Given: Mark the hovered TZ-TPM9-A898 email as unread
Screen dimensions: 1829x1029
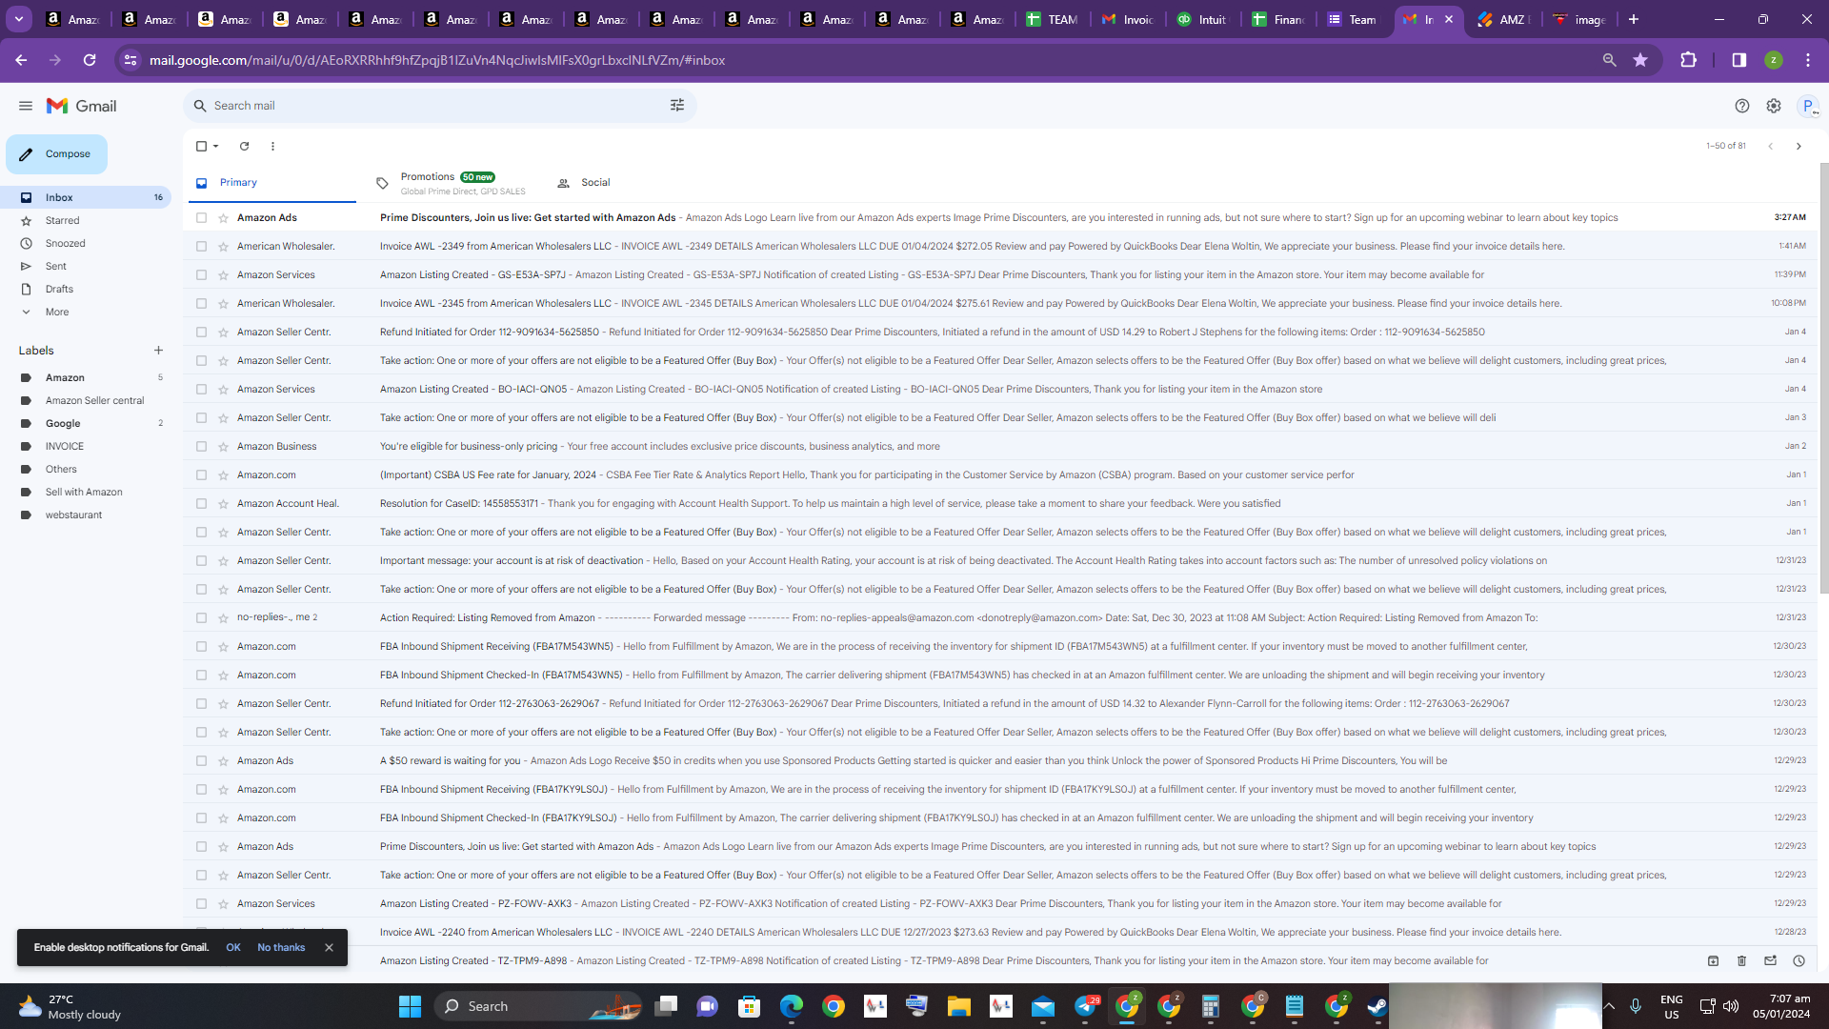Looking at the screenshot, I should 1770,960.
